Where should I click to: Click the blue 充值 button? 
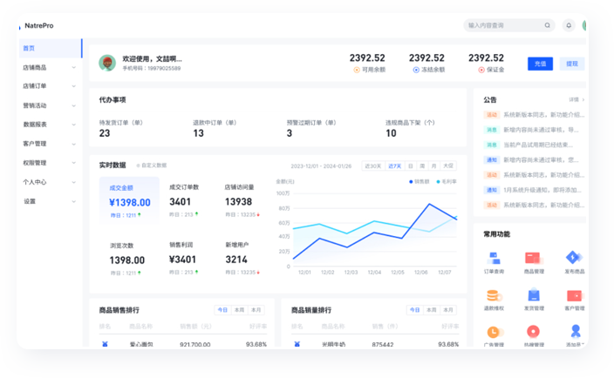[540, 64]
